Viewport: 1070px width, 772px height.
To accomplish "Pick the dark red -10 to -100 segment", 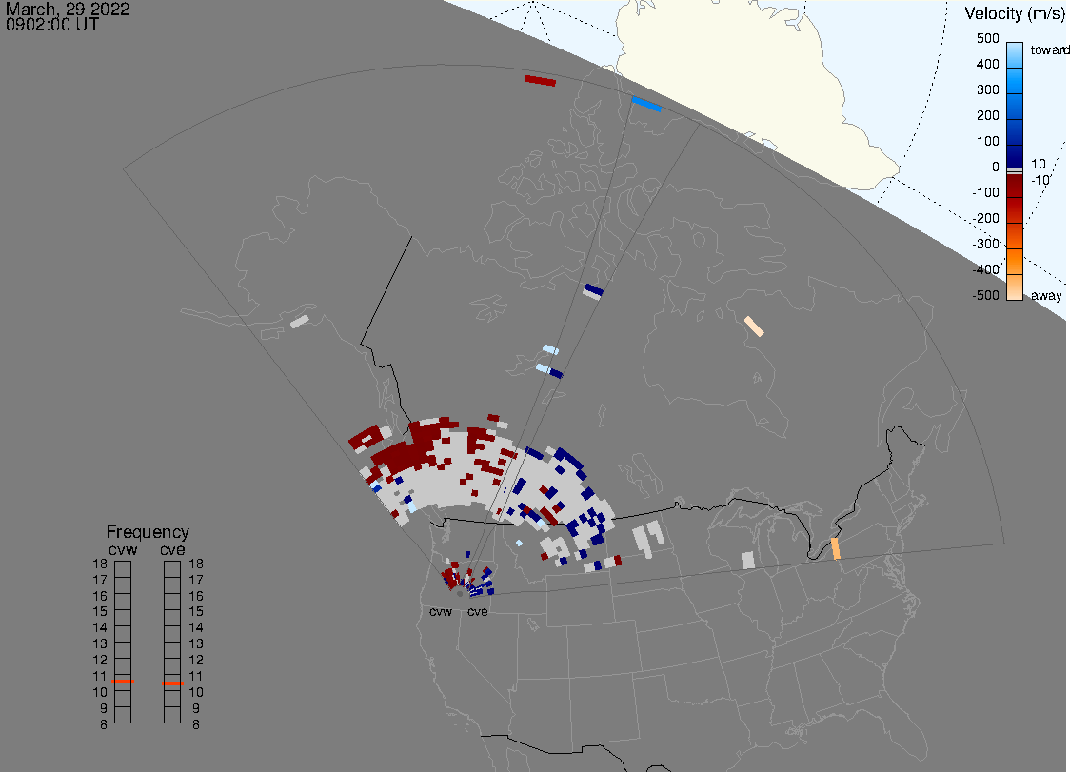I will (1015, 186).
